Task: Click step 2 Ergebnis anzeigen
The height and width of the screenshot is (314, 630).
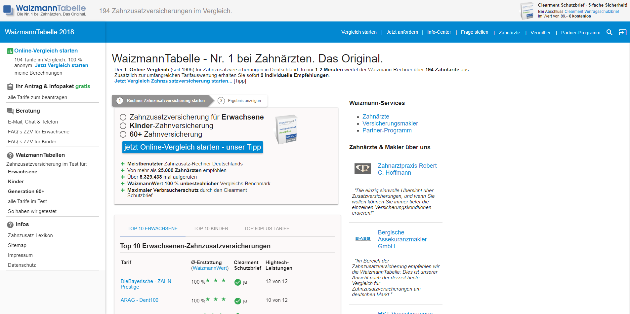Action: (x=239, y=101)
